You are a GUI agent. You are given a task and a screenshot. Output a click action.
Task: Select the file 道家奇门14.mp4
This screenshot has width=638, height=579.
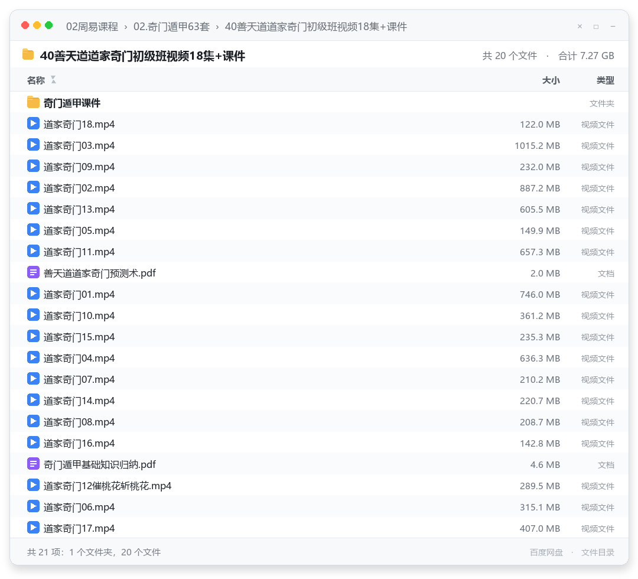pos(79,401)
